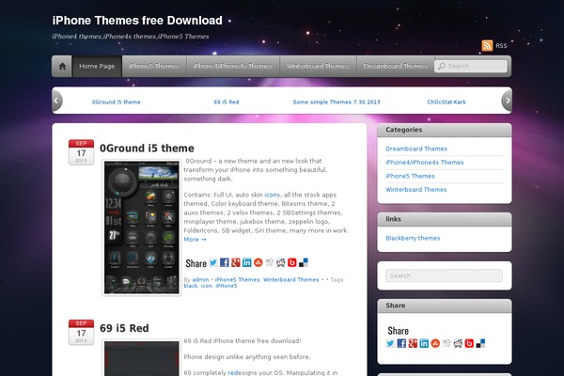Open the Home Page menu item
The width and height of the screenshot is (564, 376).
click(x=97, y=66)
